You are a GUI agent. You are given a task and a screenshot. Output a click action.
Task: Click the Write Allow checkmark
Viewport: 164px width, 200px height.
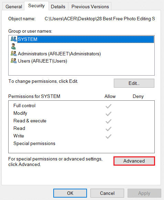click(x=109, y=136)
